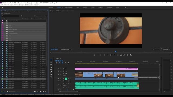Switch to the Аудио workspace

[x=93, y=8]
